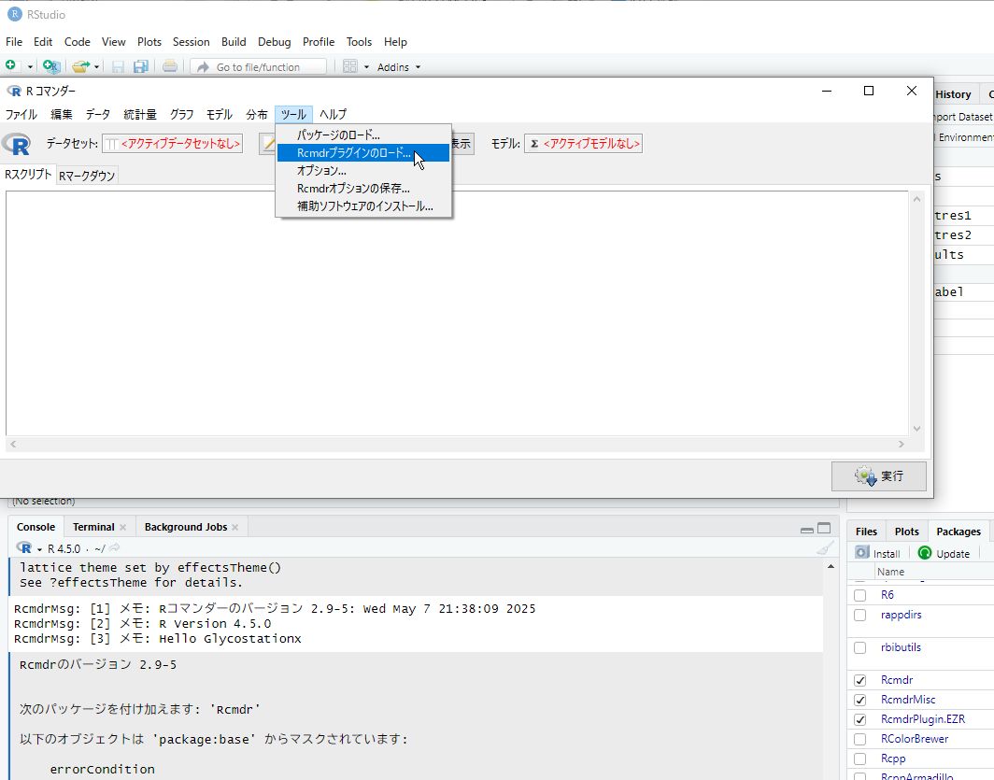Click the 実行 button
The width and height of the screenshot is (994, 780).
pos(878,475)
